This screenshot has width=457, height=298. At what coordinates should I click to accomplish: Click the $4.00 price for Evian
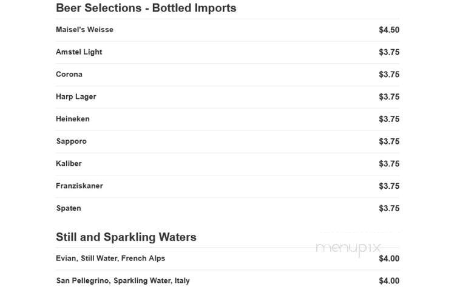(x=389, y=259)
